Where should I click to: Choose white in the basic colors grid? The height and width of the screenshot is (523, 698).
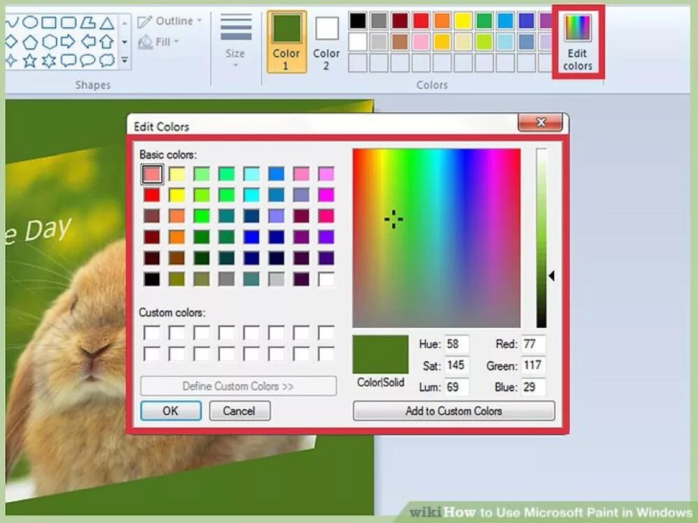point(326,279)
